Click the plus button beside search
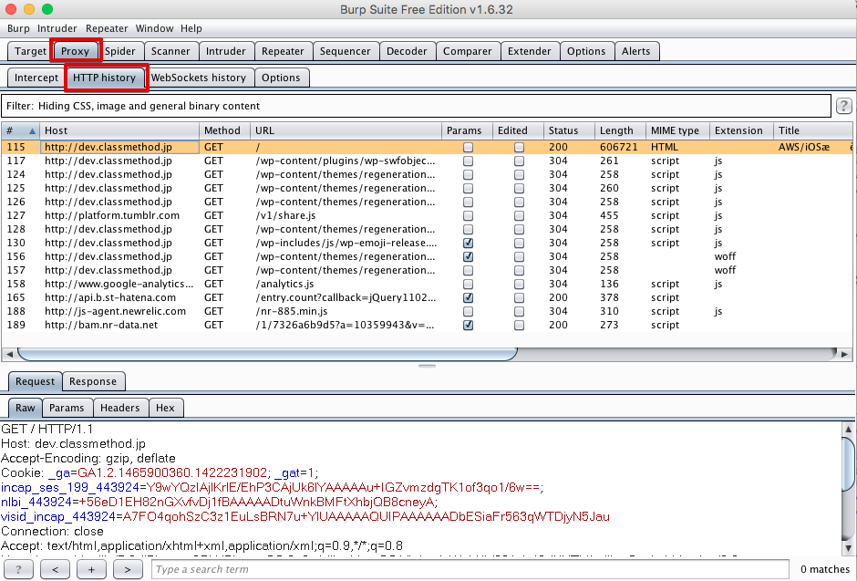 point(91,569)
